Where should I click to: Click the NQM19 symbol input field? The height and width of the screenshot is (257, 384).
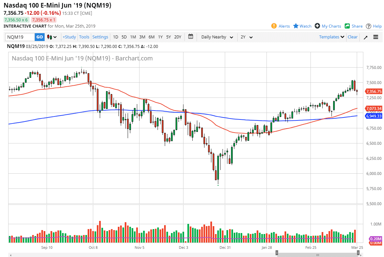(18, 37)
